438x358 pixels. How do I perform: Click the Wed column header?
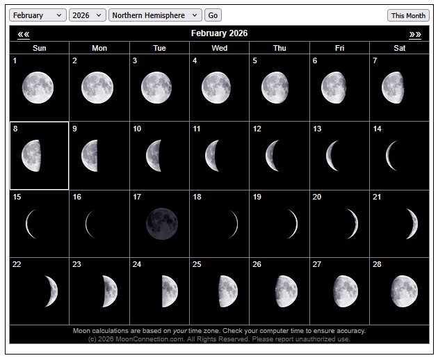pos(219,48)
